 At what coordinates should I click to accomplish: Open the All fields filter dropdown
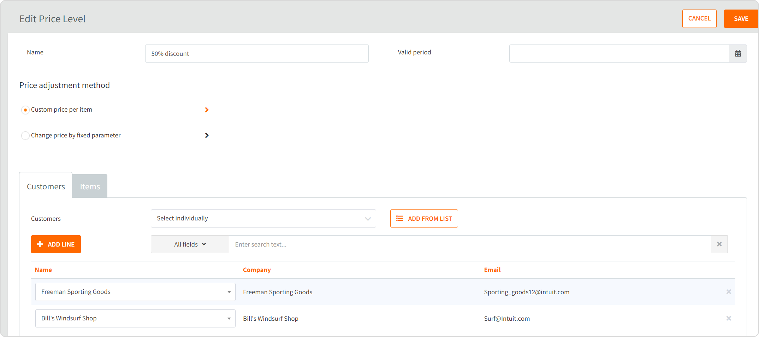(x=190, y=244)
